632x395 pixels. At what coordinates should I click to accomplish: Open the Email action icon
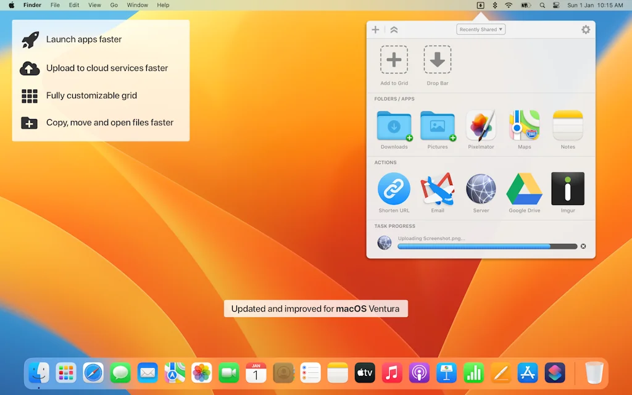coord(437,189)
